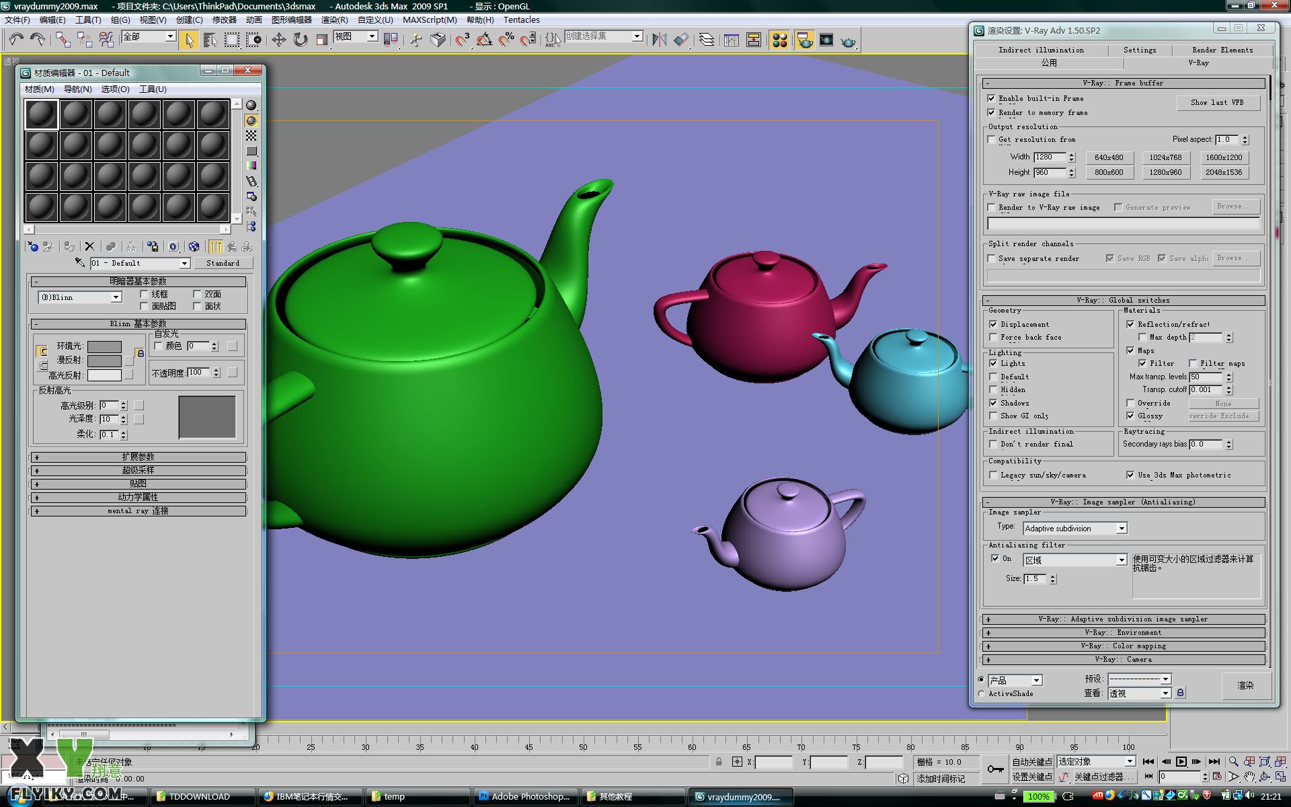1291x807 pixels.
Task: Click the Mirror tool icon
Action: point(660,40)
